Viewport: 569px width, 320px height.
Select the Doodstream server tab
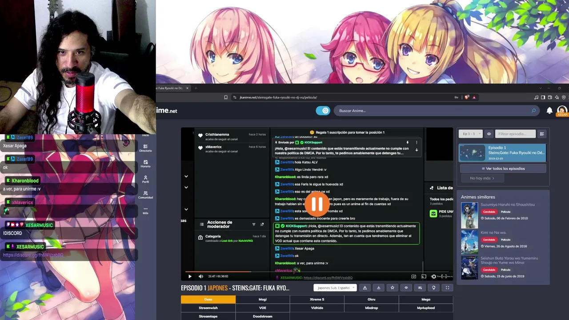tap(263, 316)
